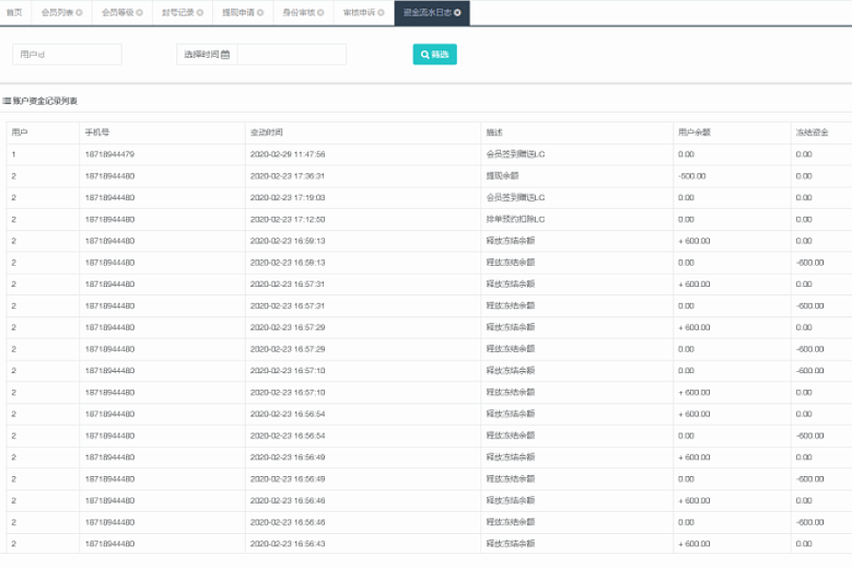Click the teal 筛选 search button
Screen dimensions: 852x568
pyautogui.click(x=435, y=54)
